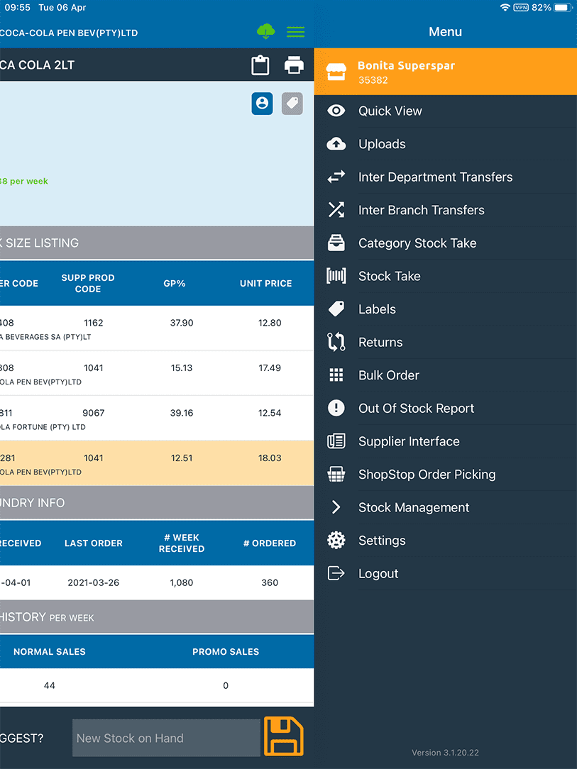Tap the store icon beside Bonita Superspar
The image size is (577, 769).
pos(336,72)
